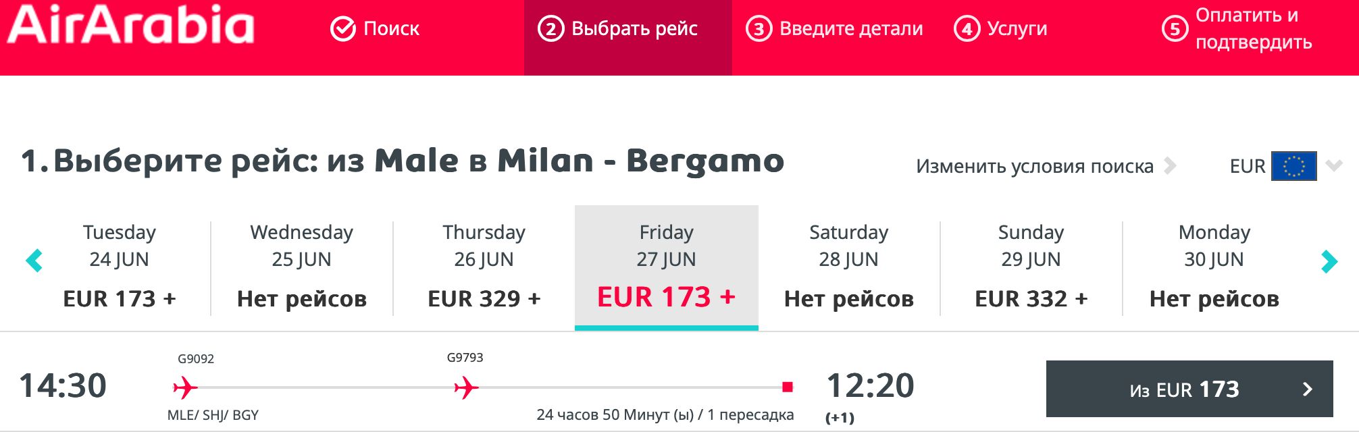Click the AirArabia logo
This screenshot has width=1359, height=432.
pos(131,24)
